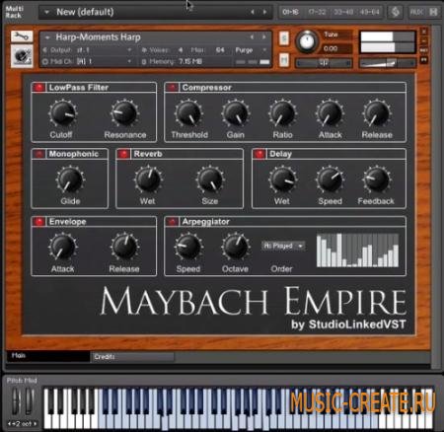Minimize the instrument header view
Screen dimensions: 444x432
tap(424, 41)
